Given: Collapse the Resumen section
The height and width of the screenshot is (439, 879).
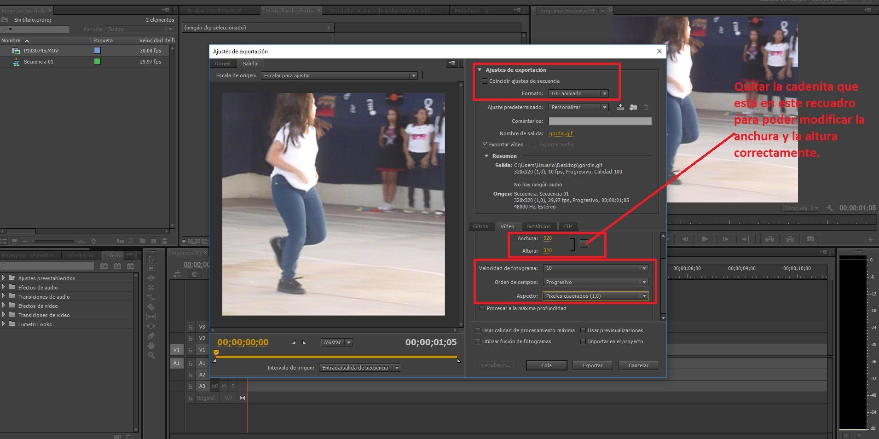Looking at the screenshot, I should point(486,156).
